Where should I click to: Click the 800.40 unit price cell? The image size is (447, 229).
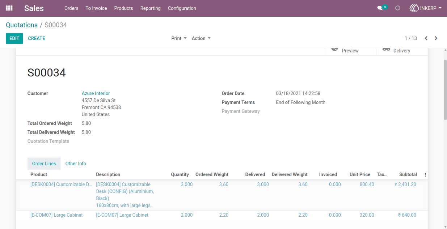coord(367,184)
